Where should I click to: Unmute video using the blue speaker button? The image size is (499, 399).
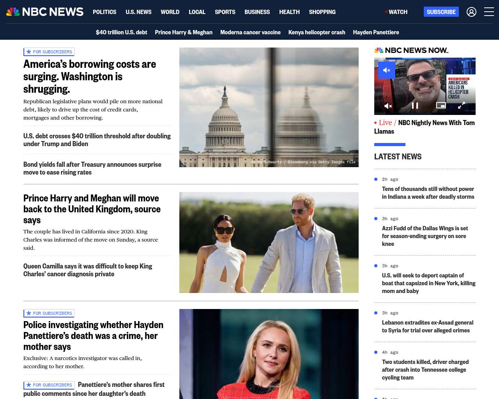(387, 70)
